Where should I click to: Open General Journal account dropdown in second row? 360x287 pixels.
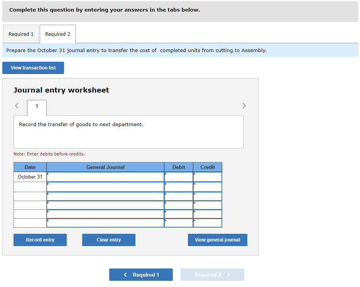(x=105, y=187)
